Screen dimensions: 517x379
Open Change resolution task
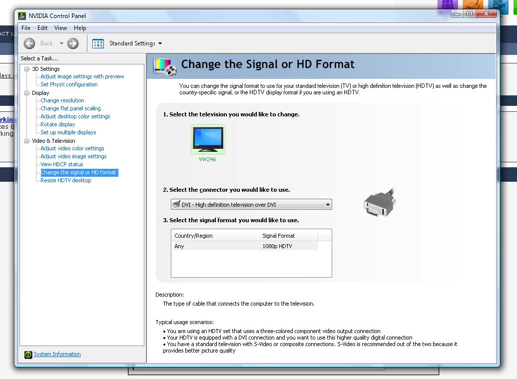click(x=62, y=100)
